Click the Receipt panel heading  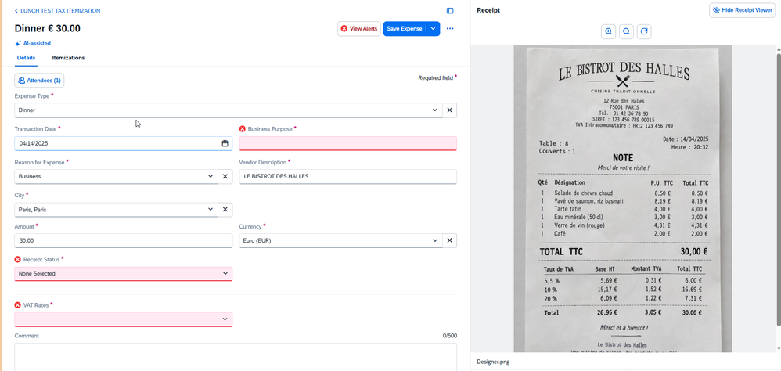tap(488, 10)
